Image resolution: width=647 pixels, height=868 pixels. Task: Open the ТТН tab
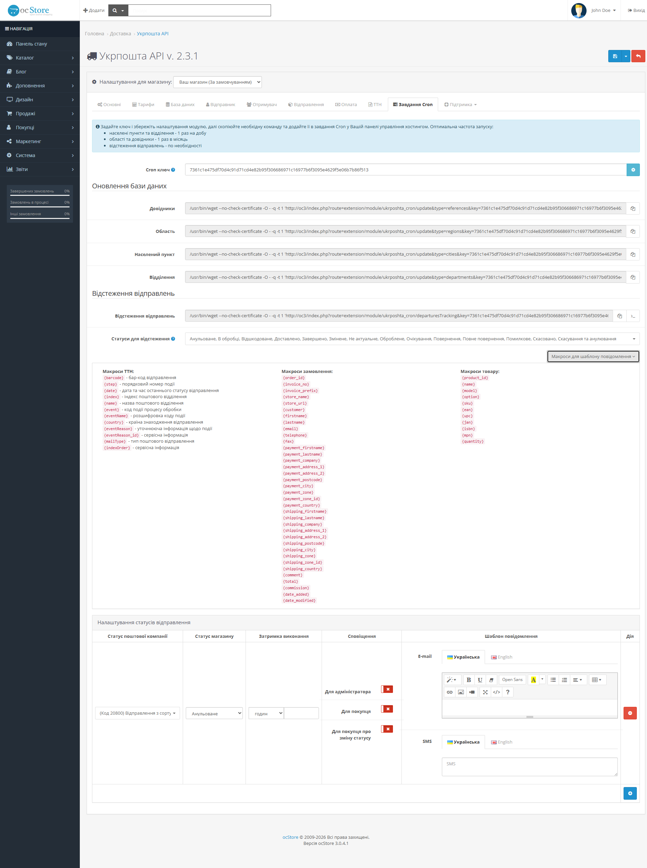[x=375, y=105]
